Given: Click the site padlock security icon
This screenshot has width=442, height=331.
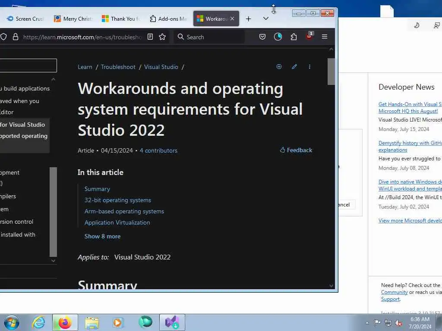Looking at the screenshot, I should 16,37.
